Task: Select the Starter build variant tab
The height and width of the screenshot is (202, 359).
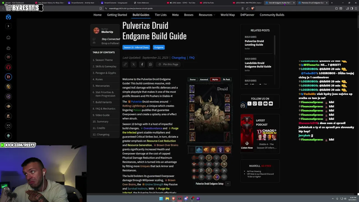Action: (193, 79)
